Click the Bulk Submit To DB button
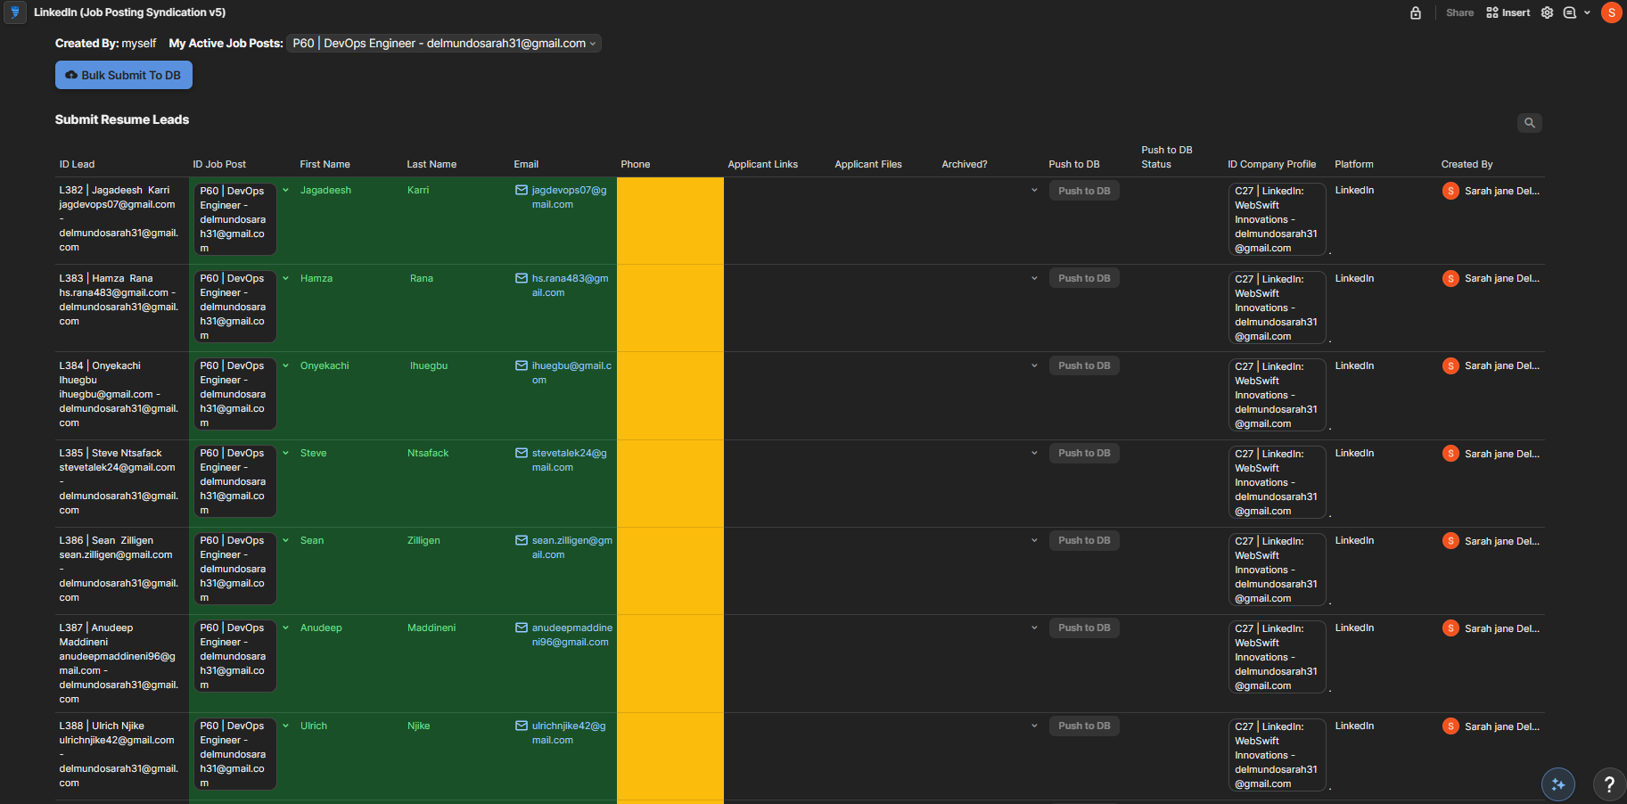 (124, 75)
